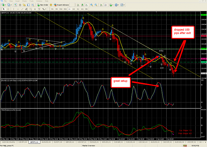The image size is (207, 147).
Task: Click the 8191/4 kb traffic indicator
Action: [x=195, y=146]
